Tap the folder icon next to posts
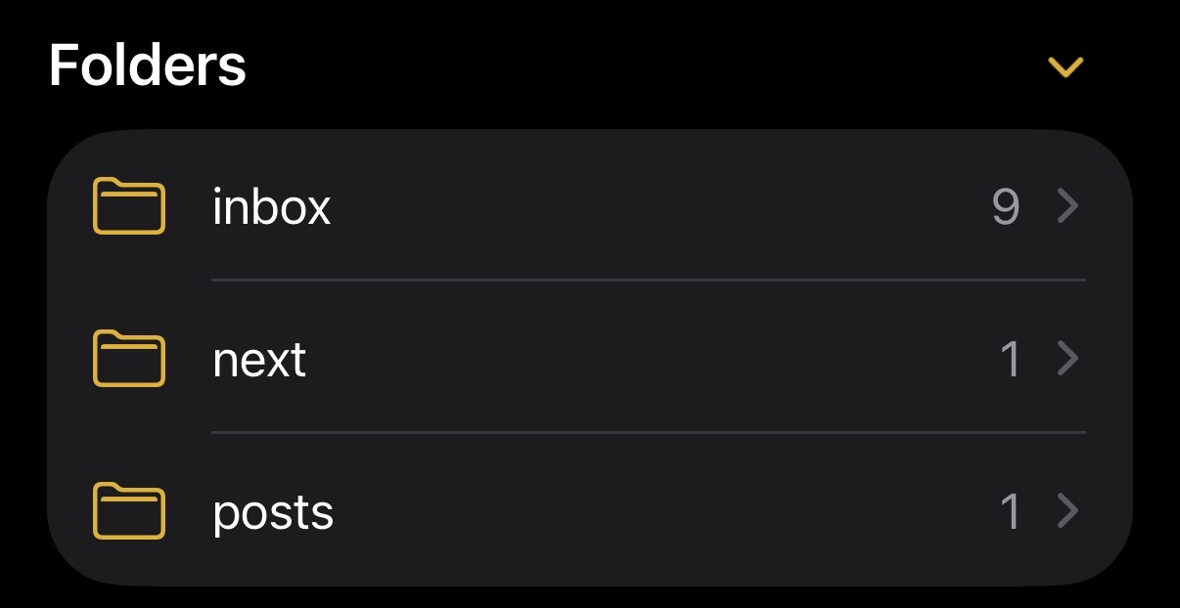The image size is (1180, 608). (x=128, y=511)
